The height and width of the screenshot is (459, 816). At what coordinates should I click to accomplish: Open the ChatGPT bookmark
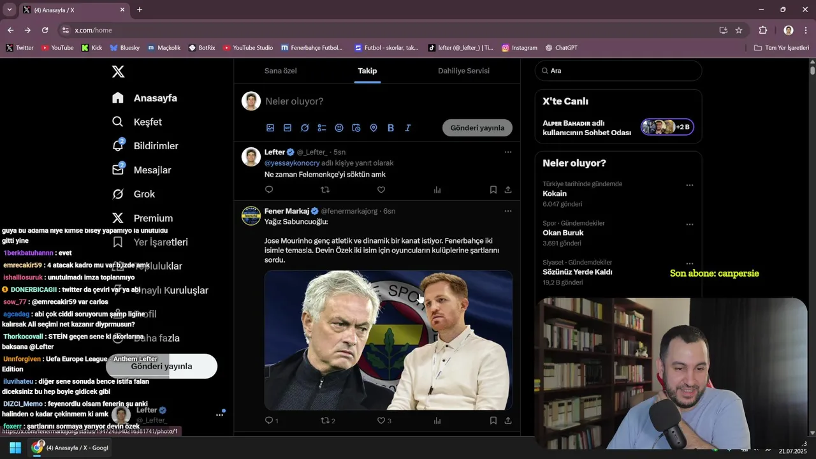pos(561,48)
